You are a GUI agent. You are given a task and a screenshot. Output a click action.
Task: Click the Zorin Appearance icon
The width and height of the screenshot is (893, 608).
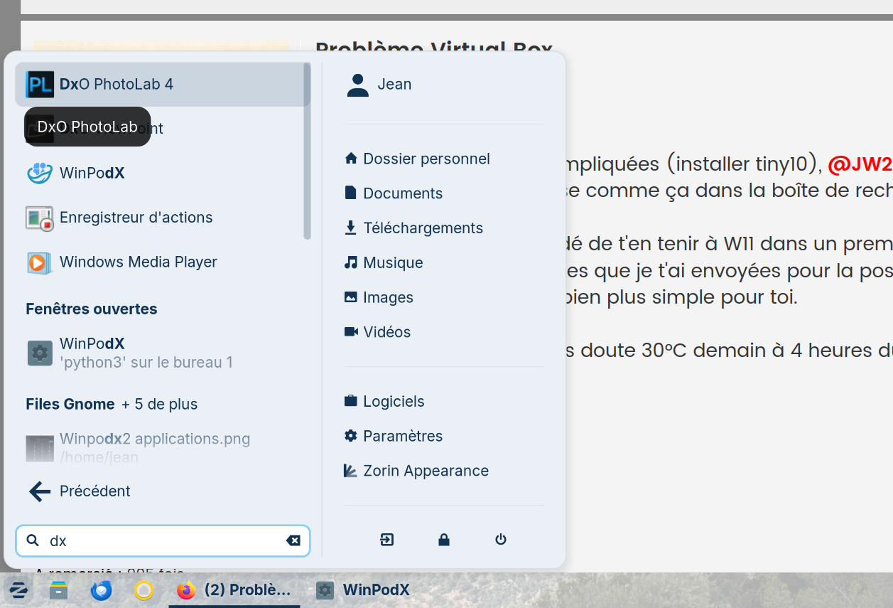[350, 471]
